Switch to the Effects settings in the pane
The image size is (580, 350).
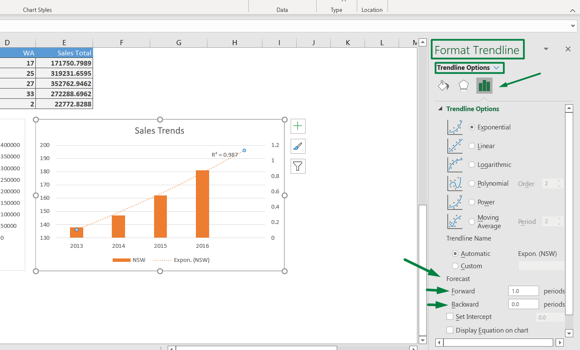463,85
